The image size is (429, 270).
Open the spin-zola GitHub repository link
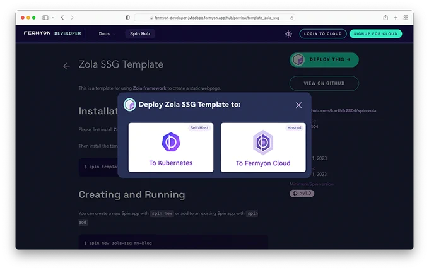pyautogui.click(x=344, y=110)
